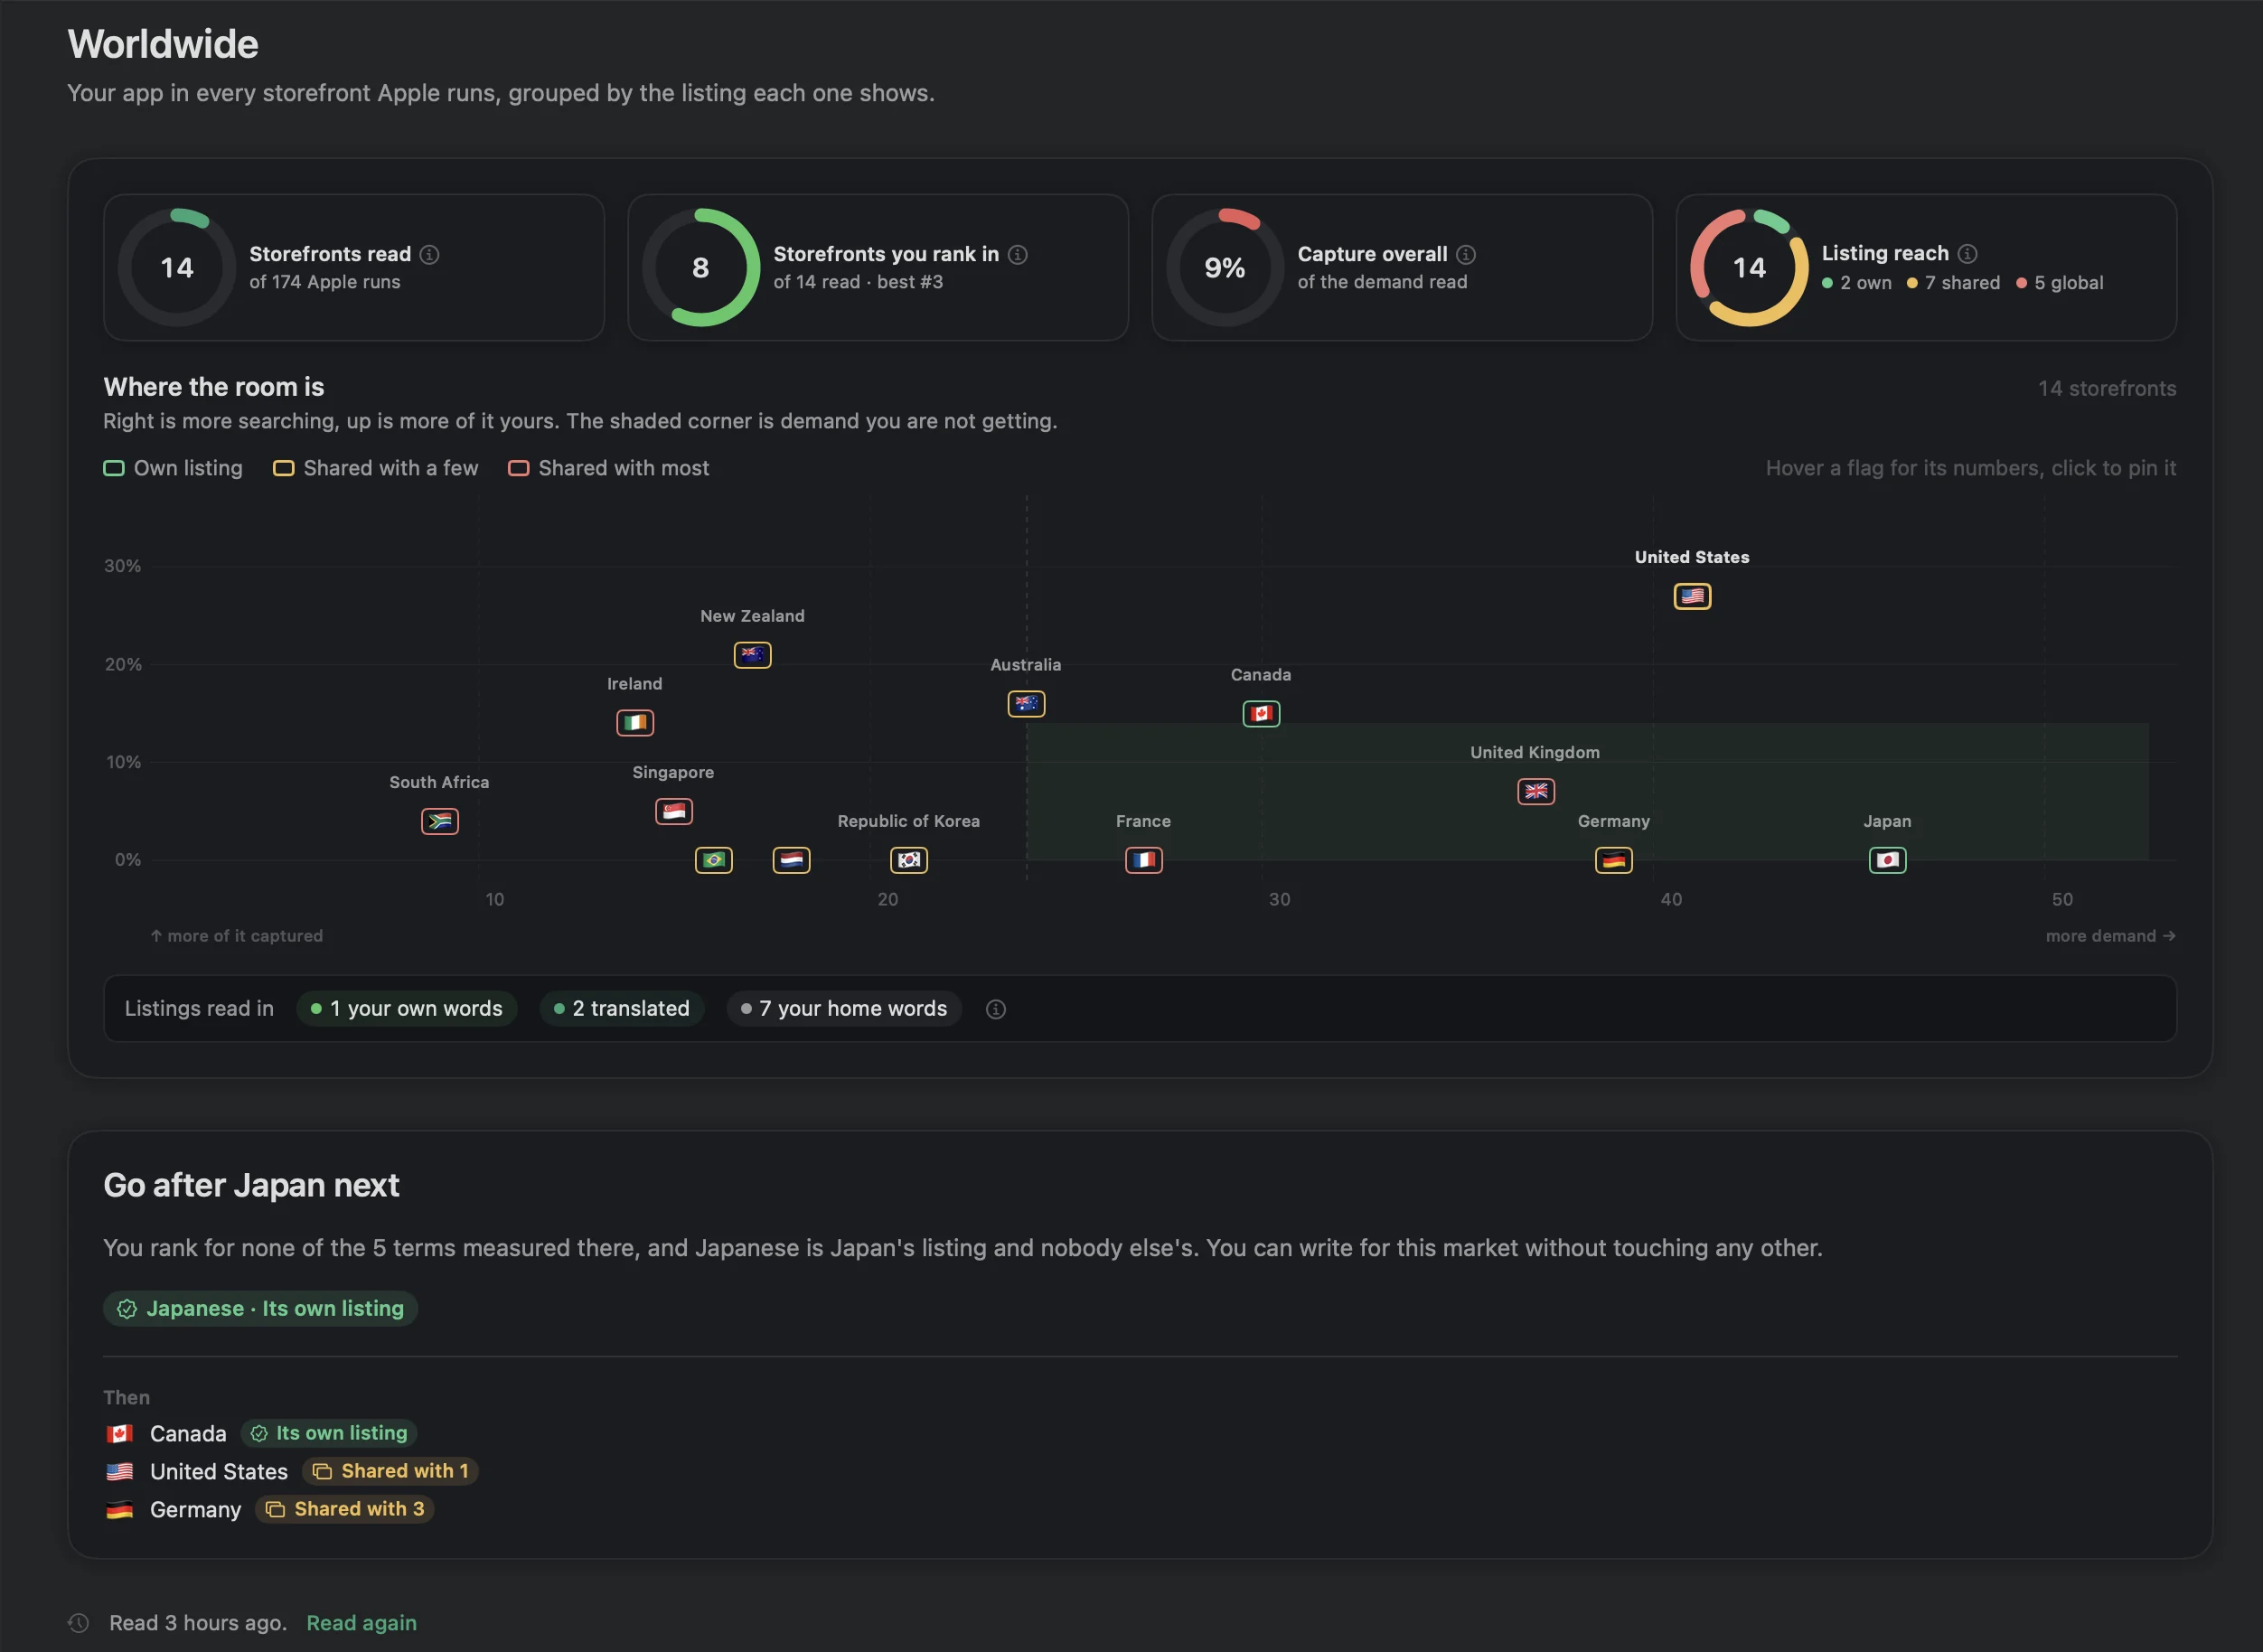Select the 7 your home words chip
This screenshot has height=1652, width=2263.
(x=844, y=1008)
